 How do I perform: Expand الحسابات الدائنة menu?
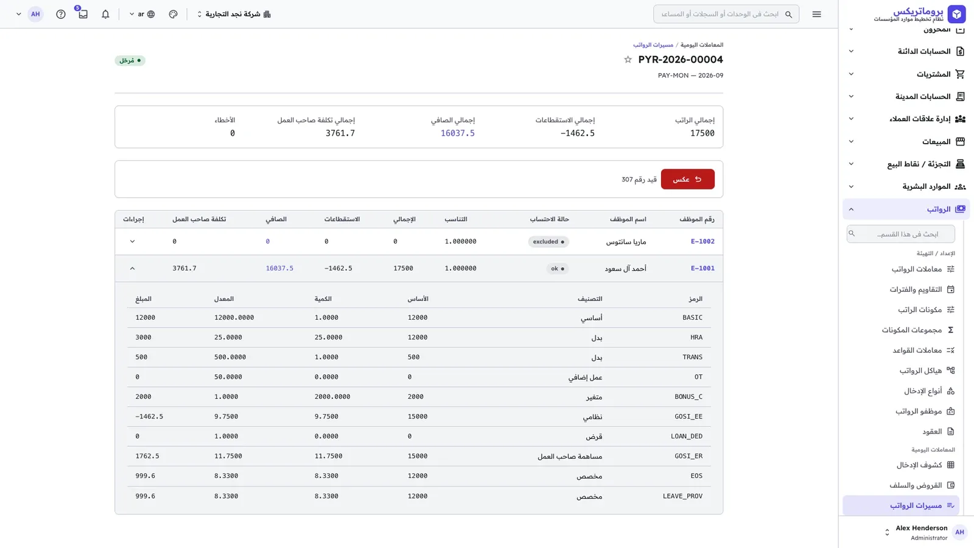tap(906, 51)
